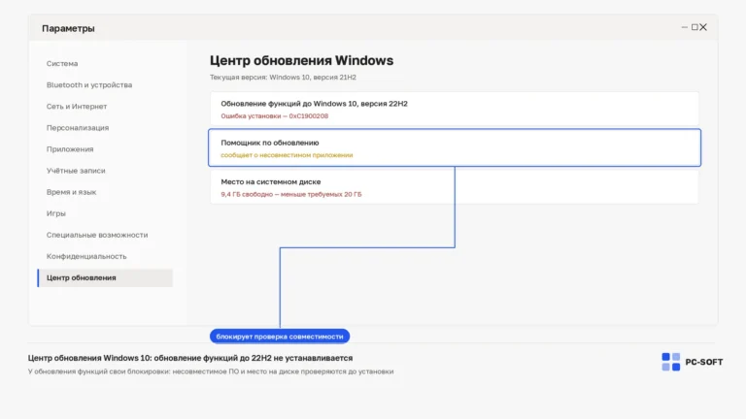
Task: Click the Текущая версия Windows 10 21H2 line
Action: [x=283, y=77]
